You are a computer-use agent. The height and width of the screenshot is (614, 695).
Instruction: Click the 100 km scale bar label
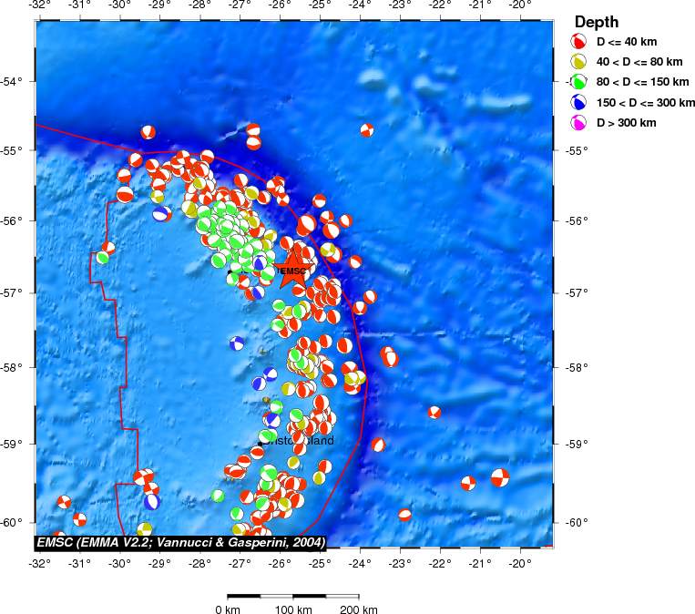tap(292, 609)
